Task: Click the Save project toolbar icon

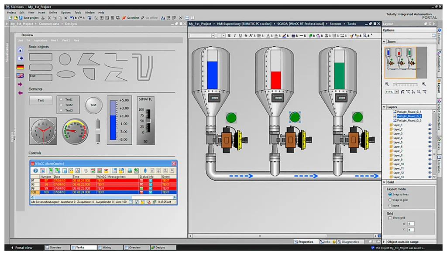Action: 21,17
